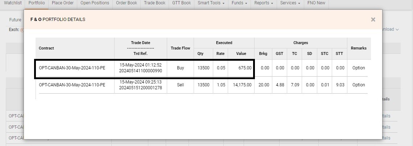Viewport: 413px width, 146px height.
Task: Click the Buy row contract name
Action: pyautogui.click(x=72, y=68)
